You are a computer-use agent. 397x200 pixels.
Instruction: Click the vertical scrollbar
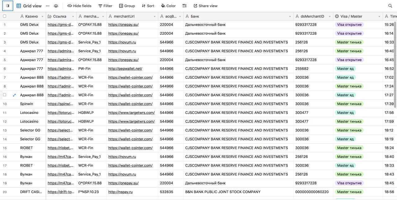[395, 65]
